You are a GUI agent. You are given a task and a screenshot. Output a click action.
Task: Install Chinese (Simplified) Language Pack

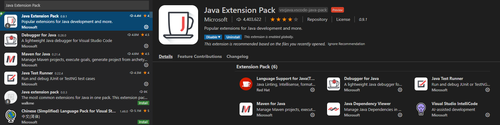143,122
